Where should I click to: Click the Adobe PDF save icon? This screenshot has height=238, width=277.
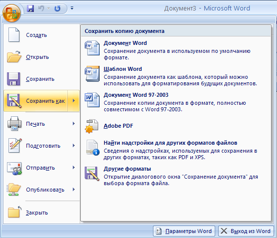(92, 126)
